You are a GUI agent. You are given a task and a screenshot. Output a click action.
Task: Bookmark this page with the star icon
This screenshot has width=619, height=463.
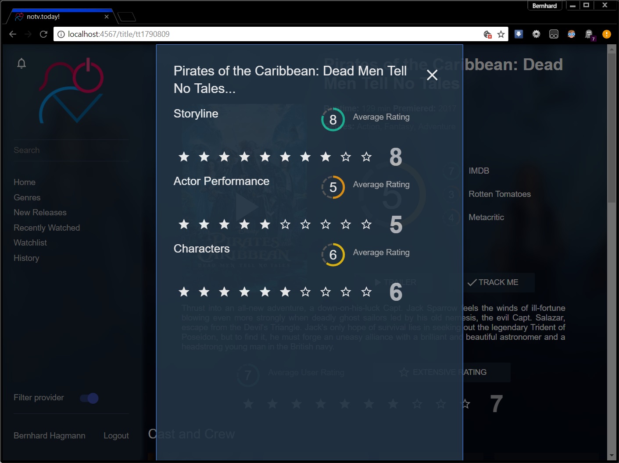501,34
